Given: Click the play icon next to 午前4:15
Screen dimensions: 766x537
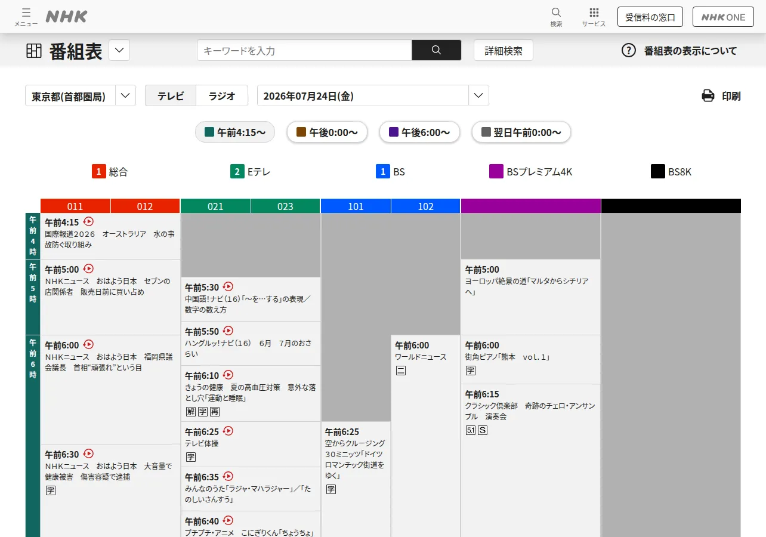Looking at the screenshot, I should pyautogui.click(x=88, y=221).
